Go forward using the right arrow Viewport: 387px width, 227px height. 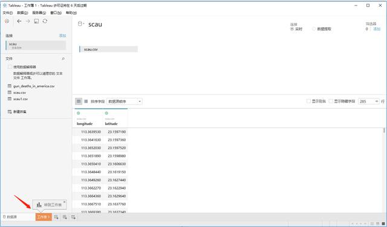pyautogui.click(x=28, y=21)
